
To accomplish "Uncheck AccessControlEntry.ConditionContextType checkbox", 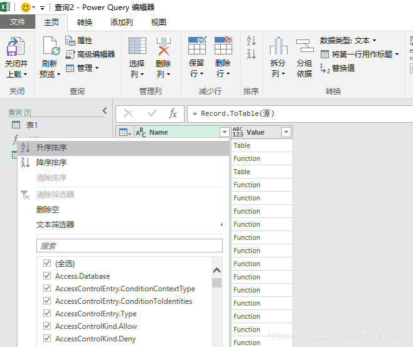I will (47, 288).
